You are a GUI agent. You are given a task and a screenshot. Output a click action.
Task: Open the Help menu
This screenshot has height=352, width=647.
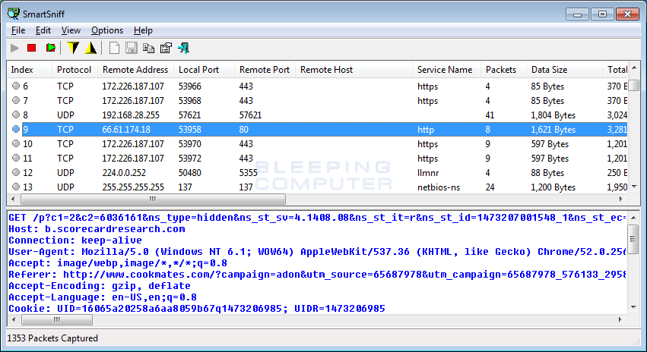(143, 30)
